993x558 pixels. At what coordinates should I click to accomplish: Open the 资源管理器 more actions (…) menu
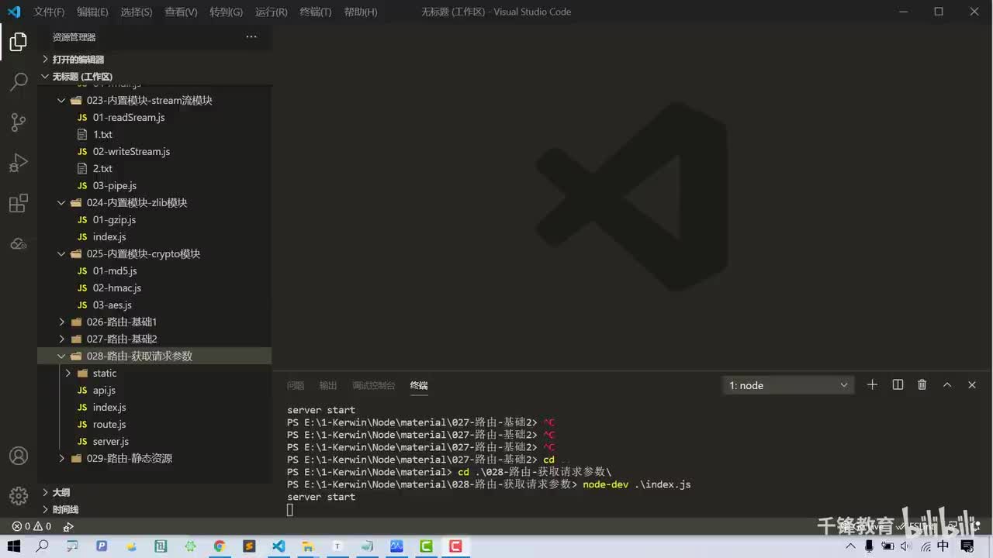(x=251, y=36)
